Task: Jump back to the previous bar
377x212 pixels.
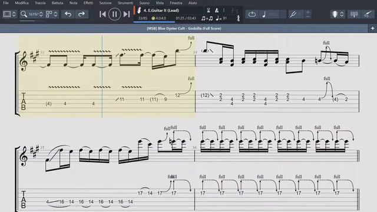Action: [x=102, y=14]
